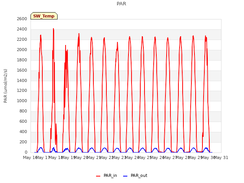The image size is (244, 183).
Task: Click the red PAR_in legend line marker
Action: (x=98, y=176)
